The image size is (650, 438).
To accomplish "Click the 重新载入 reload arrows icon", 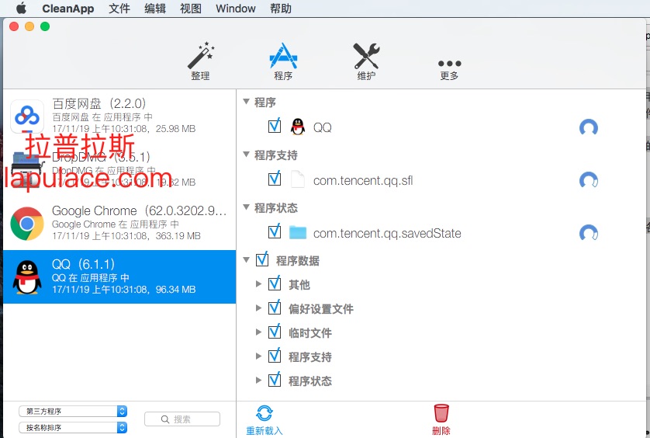I will tap(264, 413).
